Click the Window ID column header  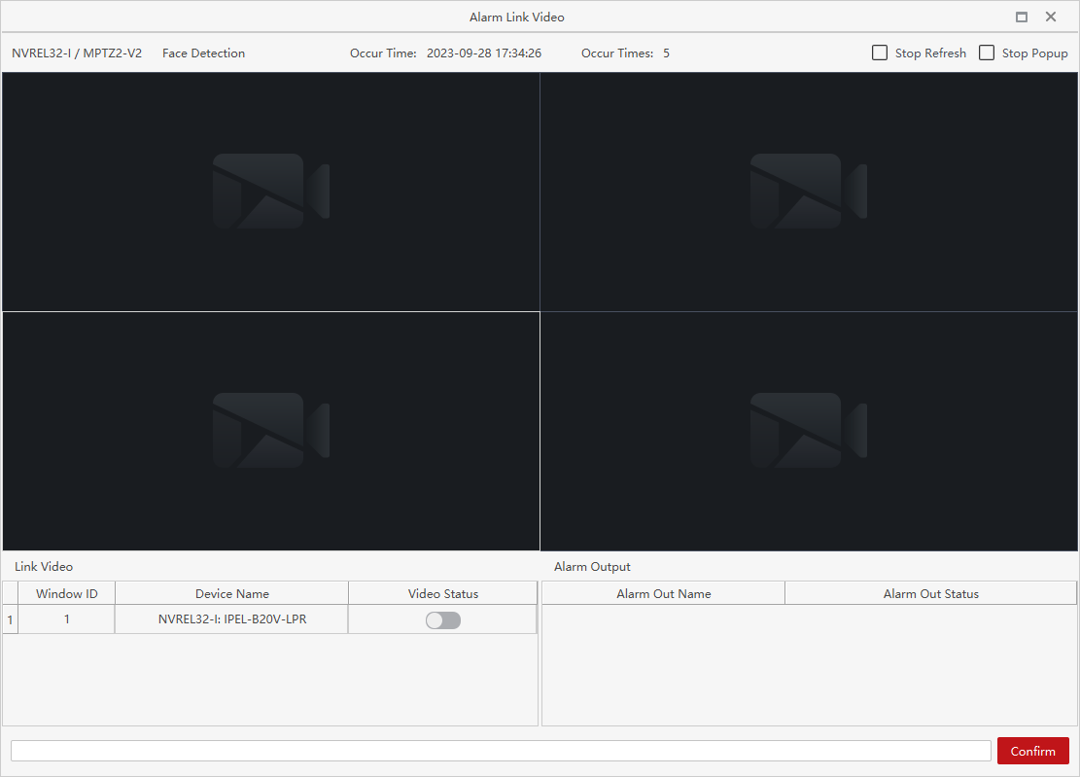(x=66, y=593)
